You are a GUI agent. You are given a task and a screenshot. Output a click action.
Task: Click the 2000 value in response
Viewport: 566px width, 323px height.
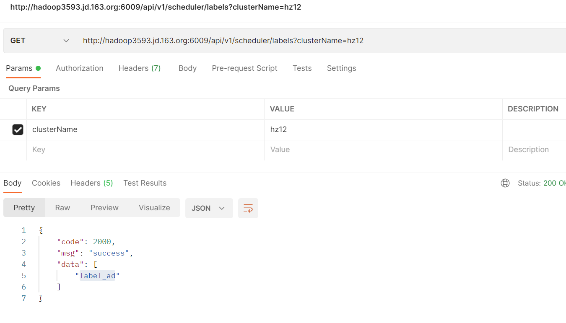(x=102, y=242)
